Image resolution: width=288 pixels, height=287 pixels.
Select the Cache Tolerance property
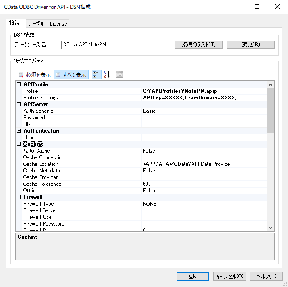42,184
